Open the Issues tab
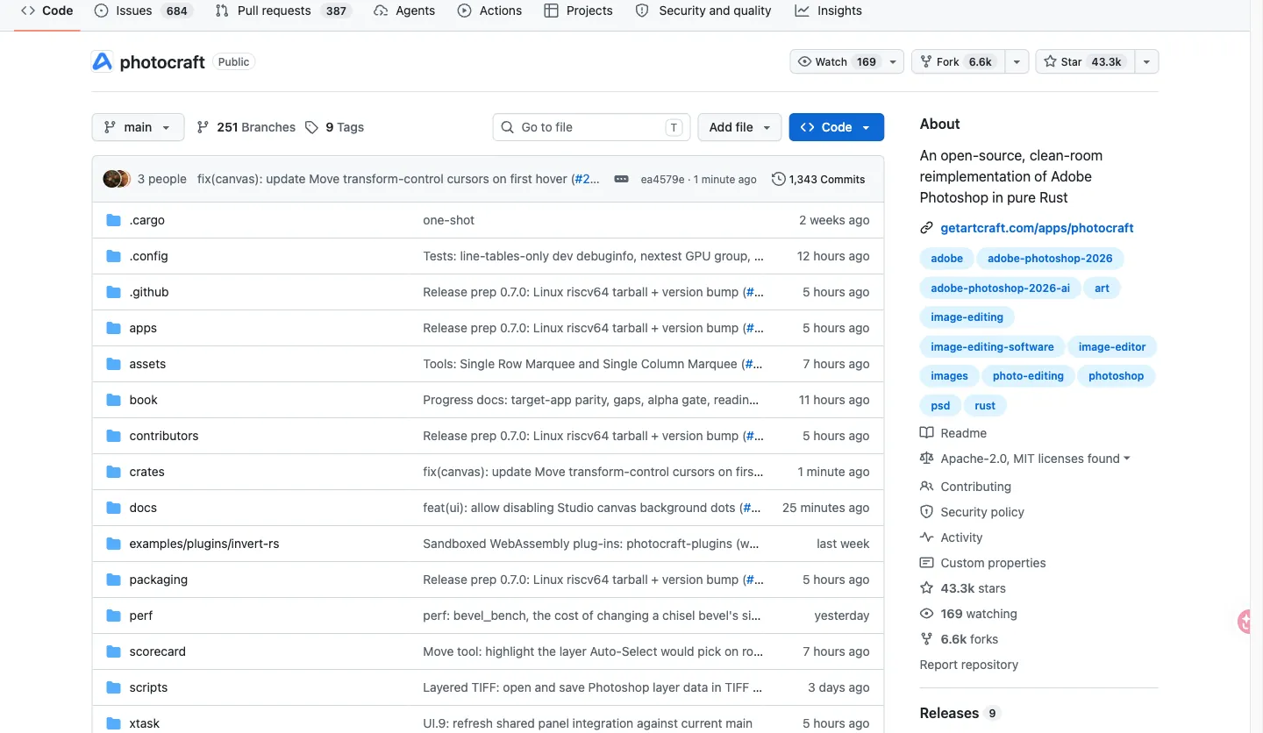The width and height of the screenshot is (1263, 733). (x=143, y=11)
